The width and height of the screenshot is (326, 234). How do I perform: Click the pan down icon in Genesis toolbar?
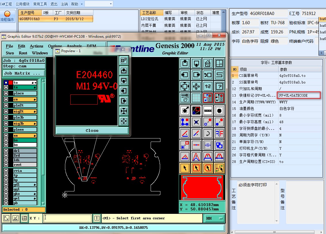point(196,63)
